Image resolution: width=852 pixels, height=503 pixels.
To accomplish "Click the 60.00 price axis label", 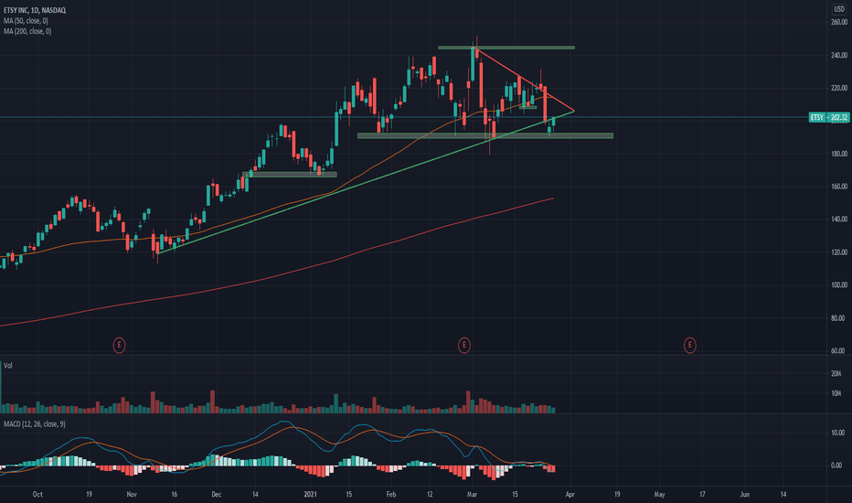I will coord(840,351).
